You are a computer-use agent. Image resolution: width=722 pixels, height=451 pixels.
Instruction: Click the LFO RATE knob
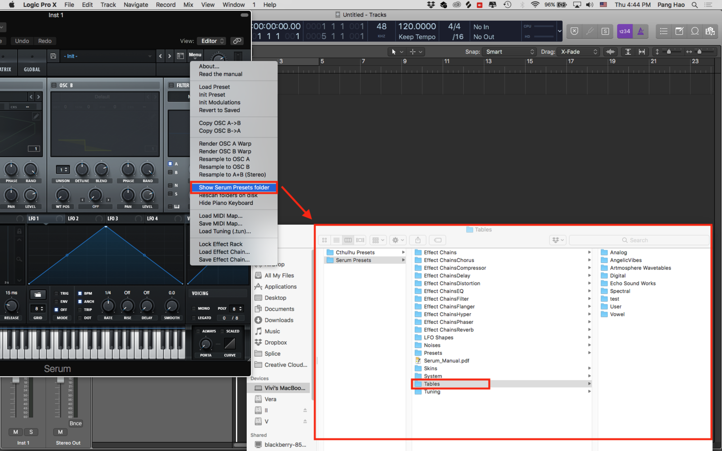(108, 306)
